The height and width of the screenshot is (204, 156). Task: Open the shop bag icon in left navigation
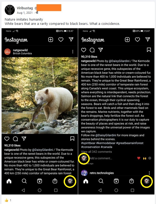pyautogui.click(x=55, y=181)
